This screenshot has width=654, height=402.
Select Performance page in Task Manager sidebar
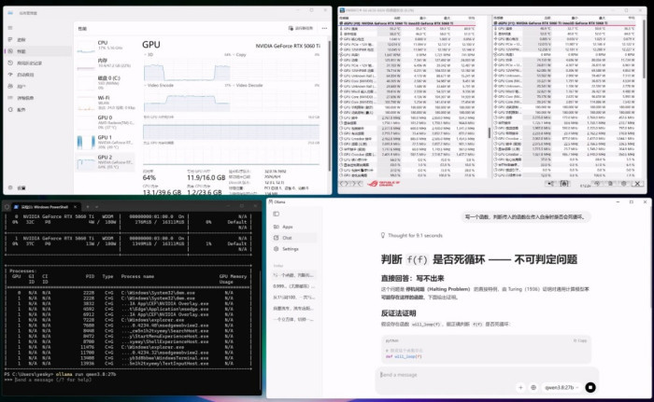37,51
